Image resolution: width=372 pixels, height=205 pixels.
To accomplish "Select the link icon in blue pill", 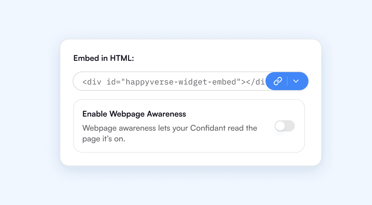I will pyautogui.click(x=278, y=81).
